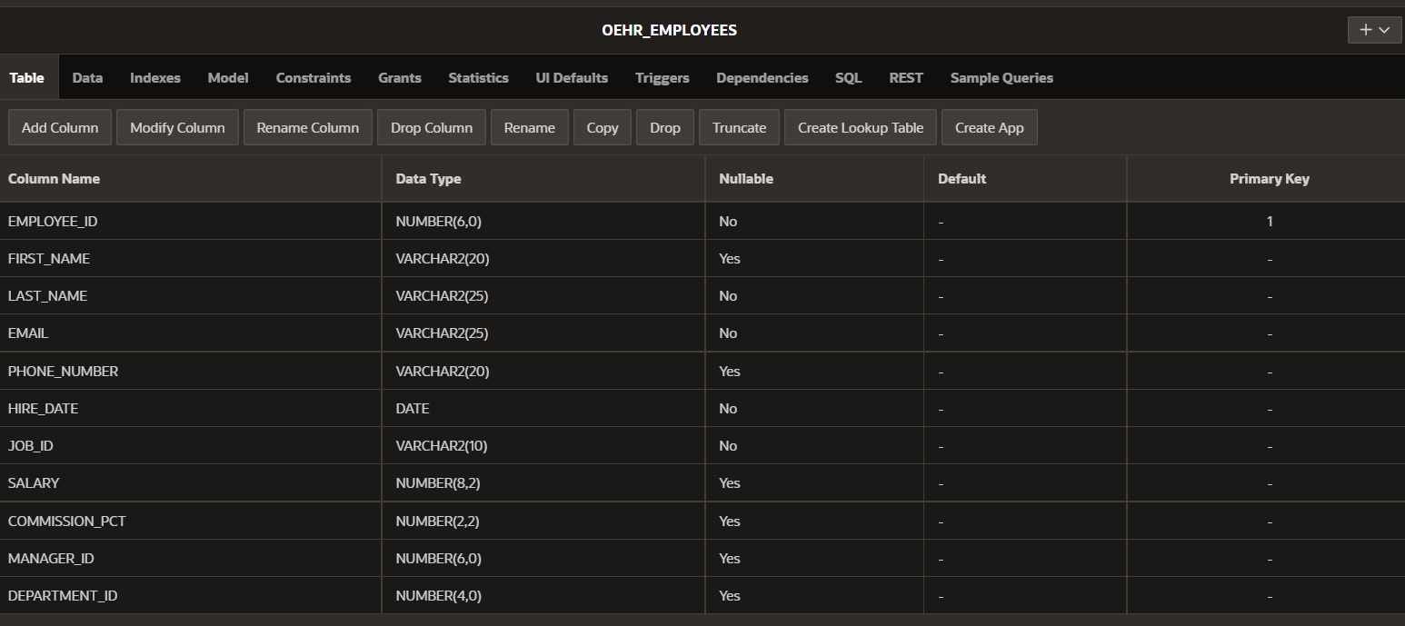View the Model tab
Image resolution: width=1405 pixels, height=626 pixels.
click(227, 77)
